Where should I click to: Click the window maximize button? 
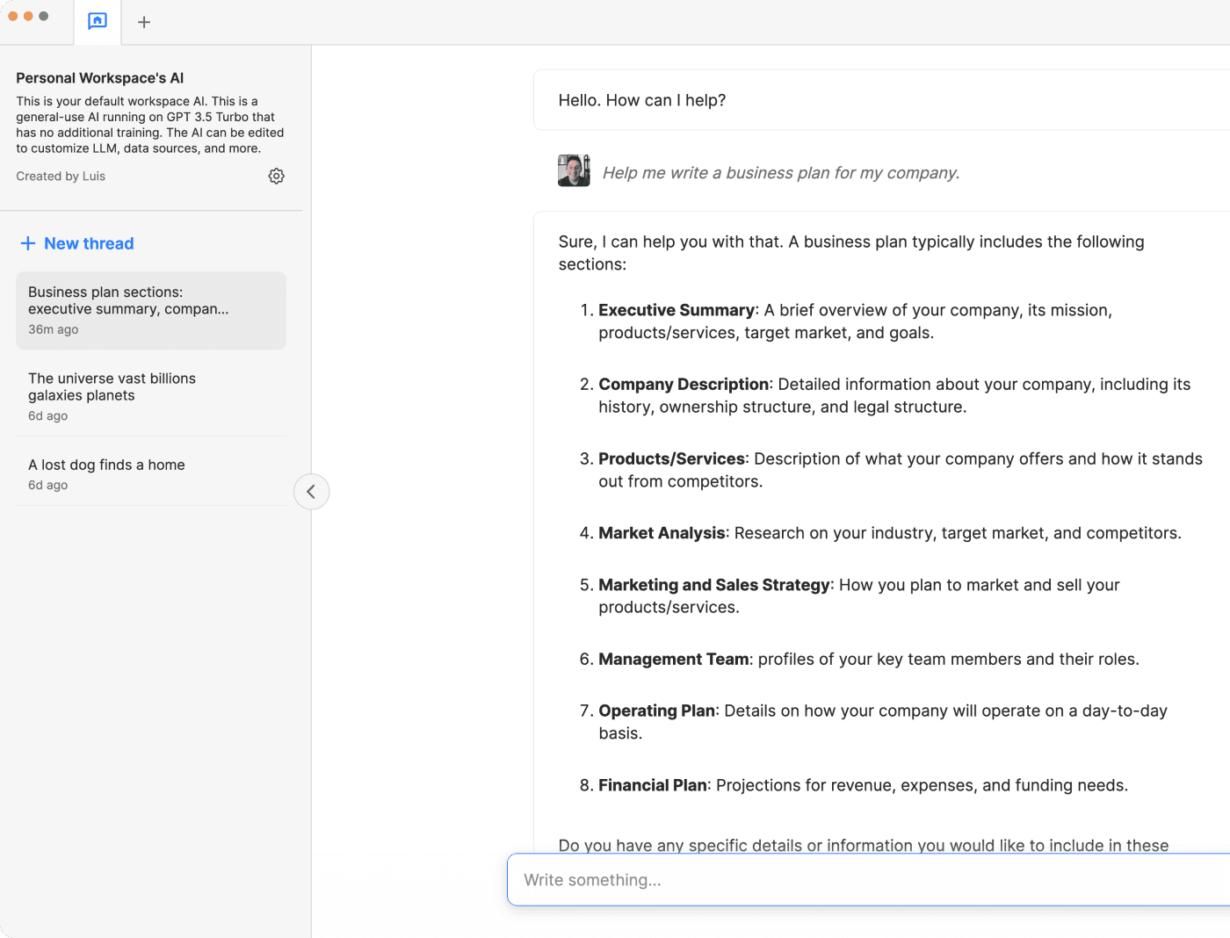tap(44, 16)
